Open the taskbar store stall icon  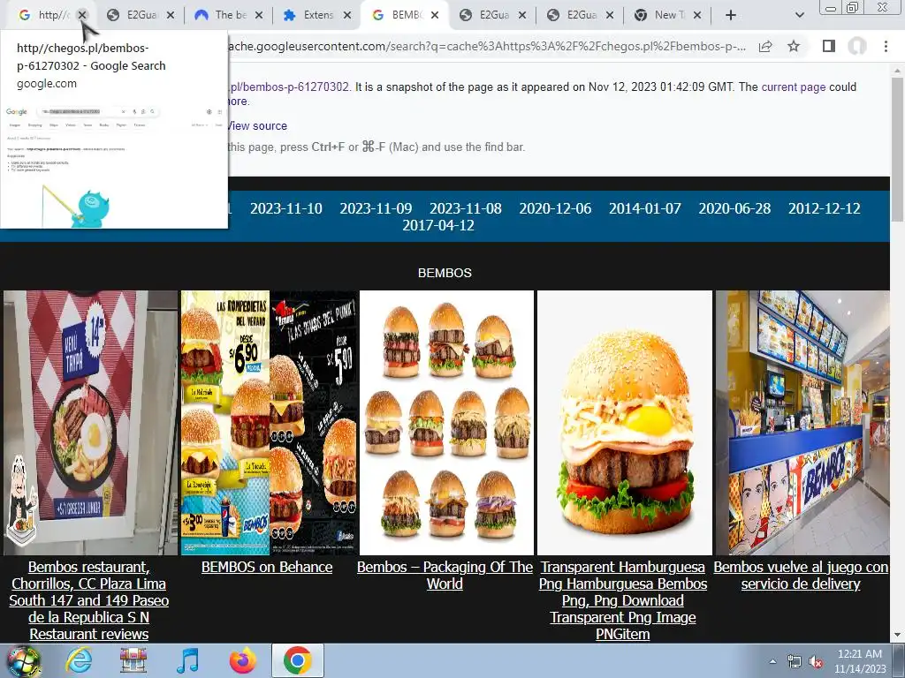[133, 660]
